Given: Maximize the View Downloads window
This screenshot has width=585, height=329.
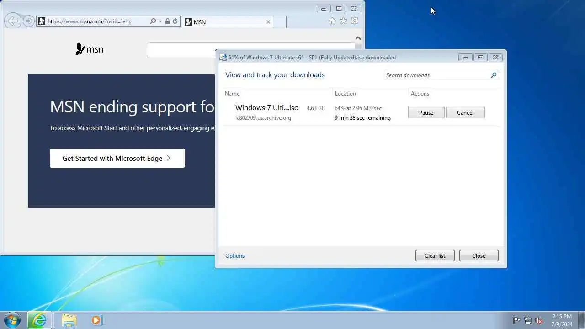Looking at the screenshot, I should click(480, 57).
